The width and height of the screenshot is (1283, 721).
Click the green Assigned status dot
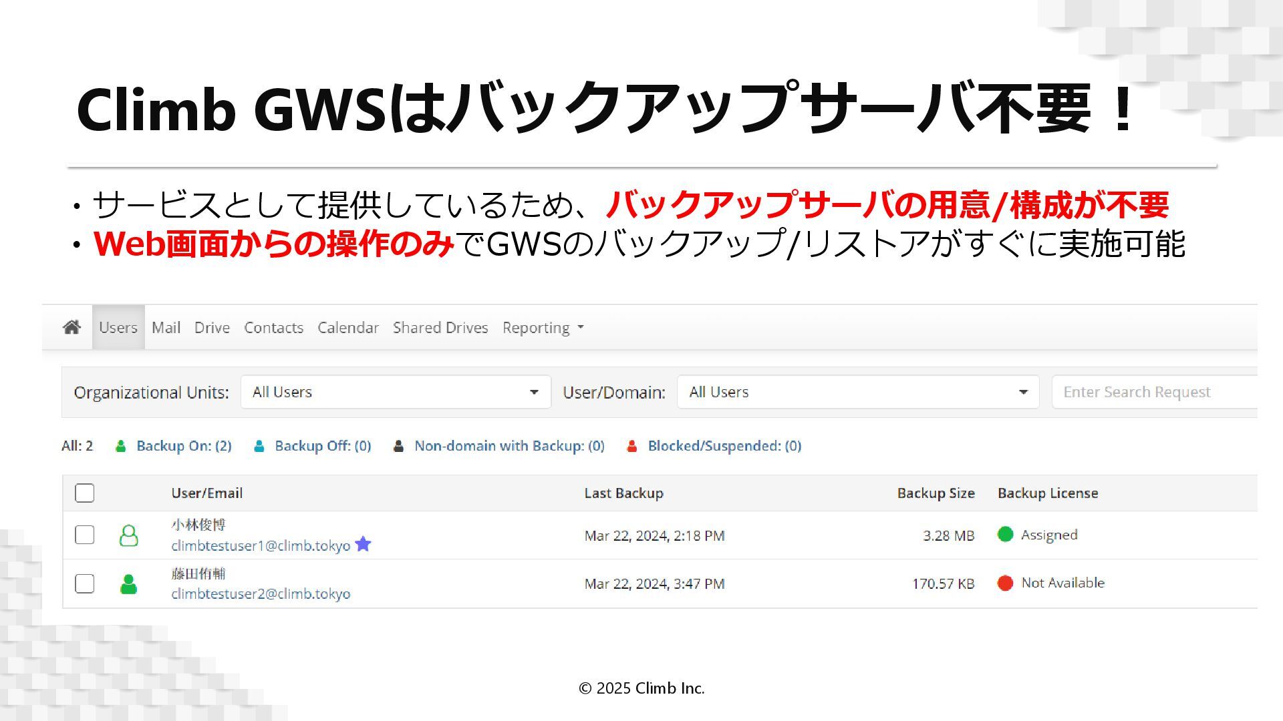point(1005,534)
